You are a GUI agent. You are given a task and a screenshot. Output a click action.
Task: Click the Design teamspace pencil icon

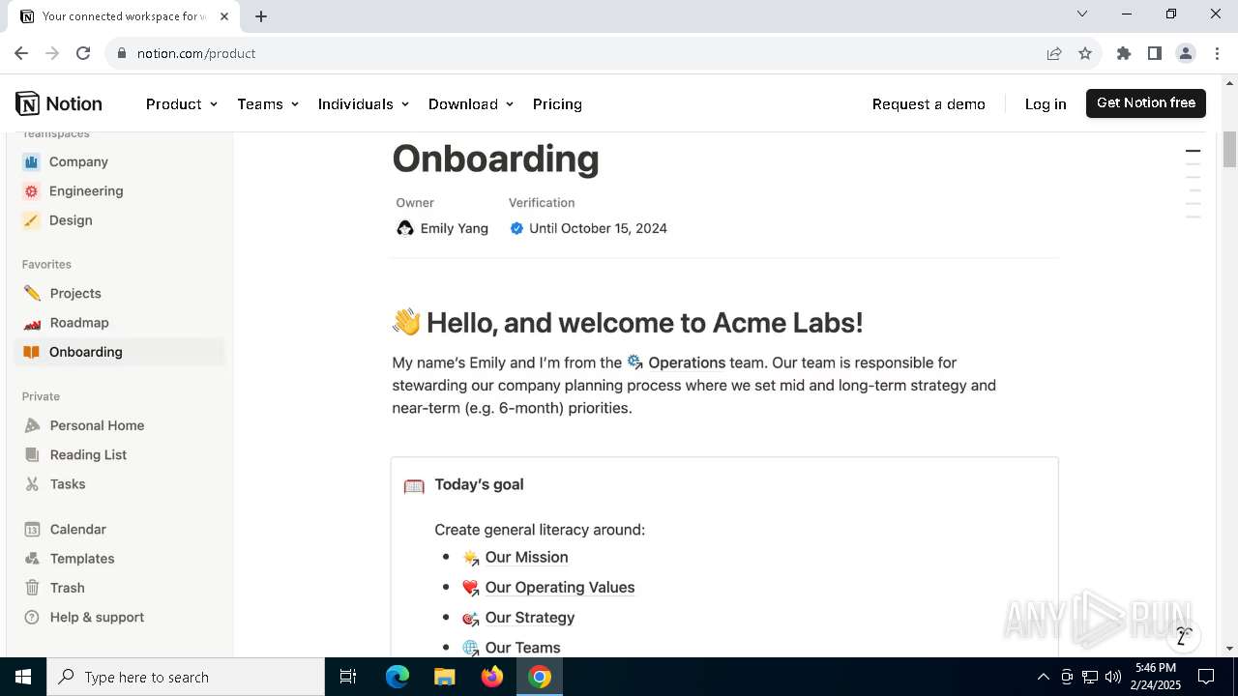pyautogui.click(x=32, y=220)
